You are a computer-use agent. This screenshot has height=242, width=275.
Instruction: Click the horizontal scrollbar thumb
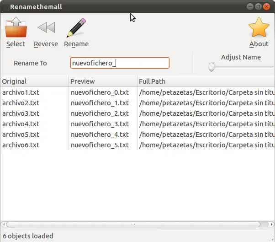[133, 224]
